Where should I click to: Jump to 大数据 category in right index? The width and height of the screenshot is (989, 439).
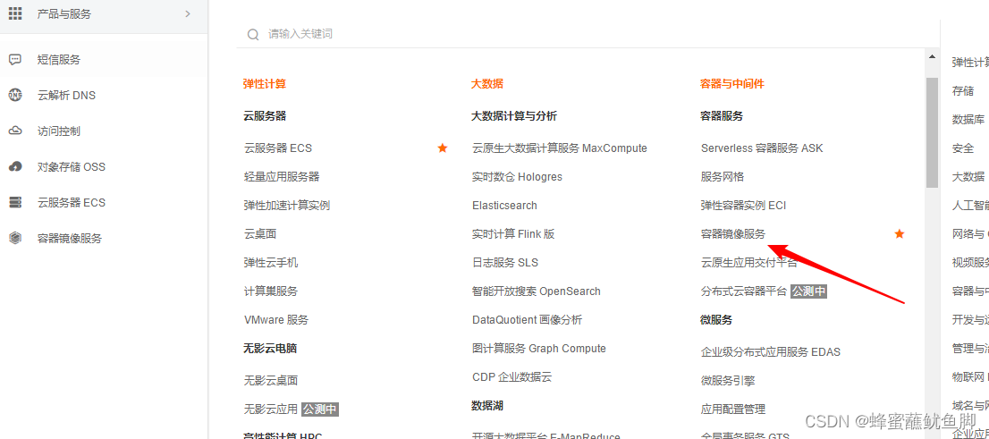pos(968,177)
